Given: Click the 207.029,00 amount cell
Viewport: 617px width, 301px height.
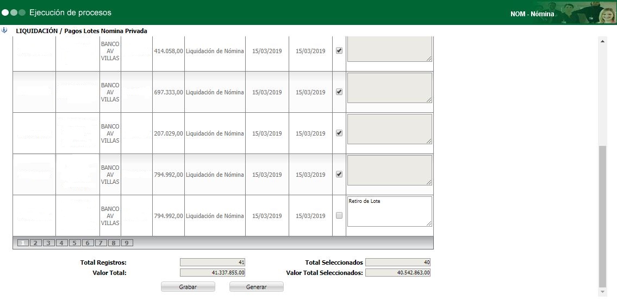Looking at the screenshot, I should click(x=169, y=133).
